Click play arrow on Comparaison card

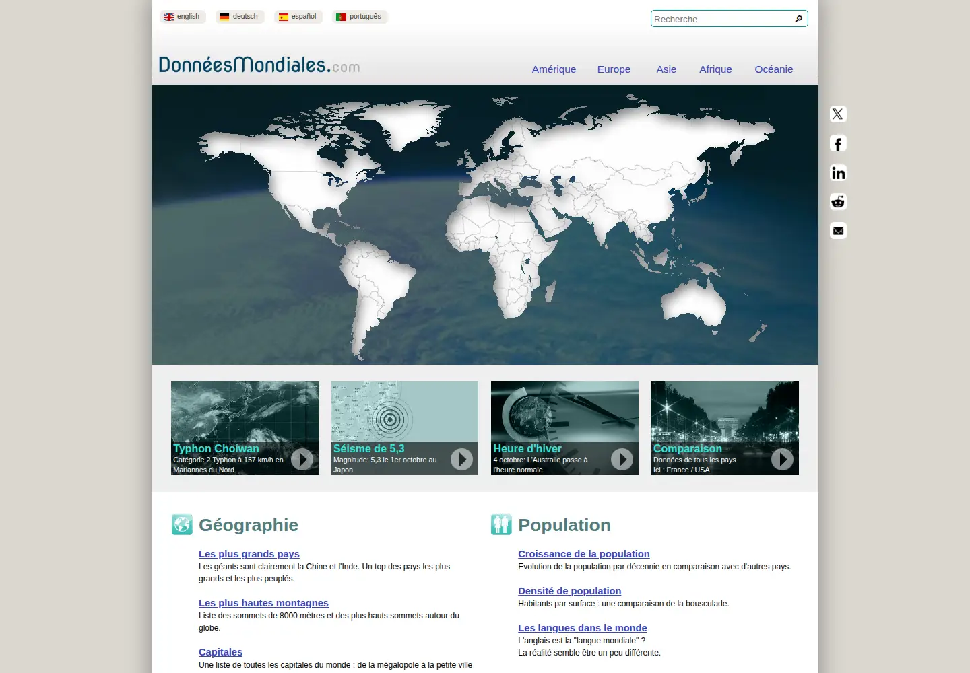click(x=782, y=459)
